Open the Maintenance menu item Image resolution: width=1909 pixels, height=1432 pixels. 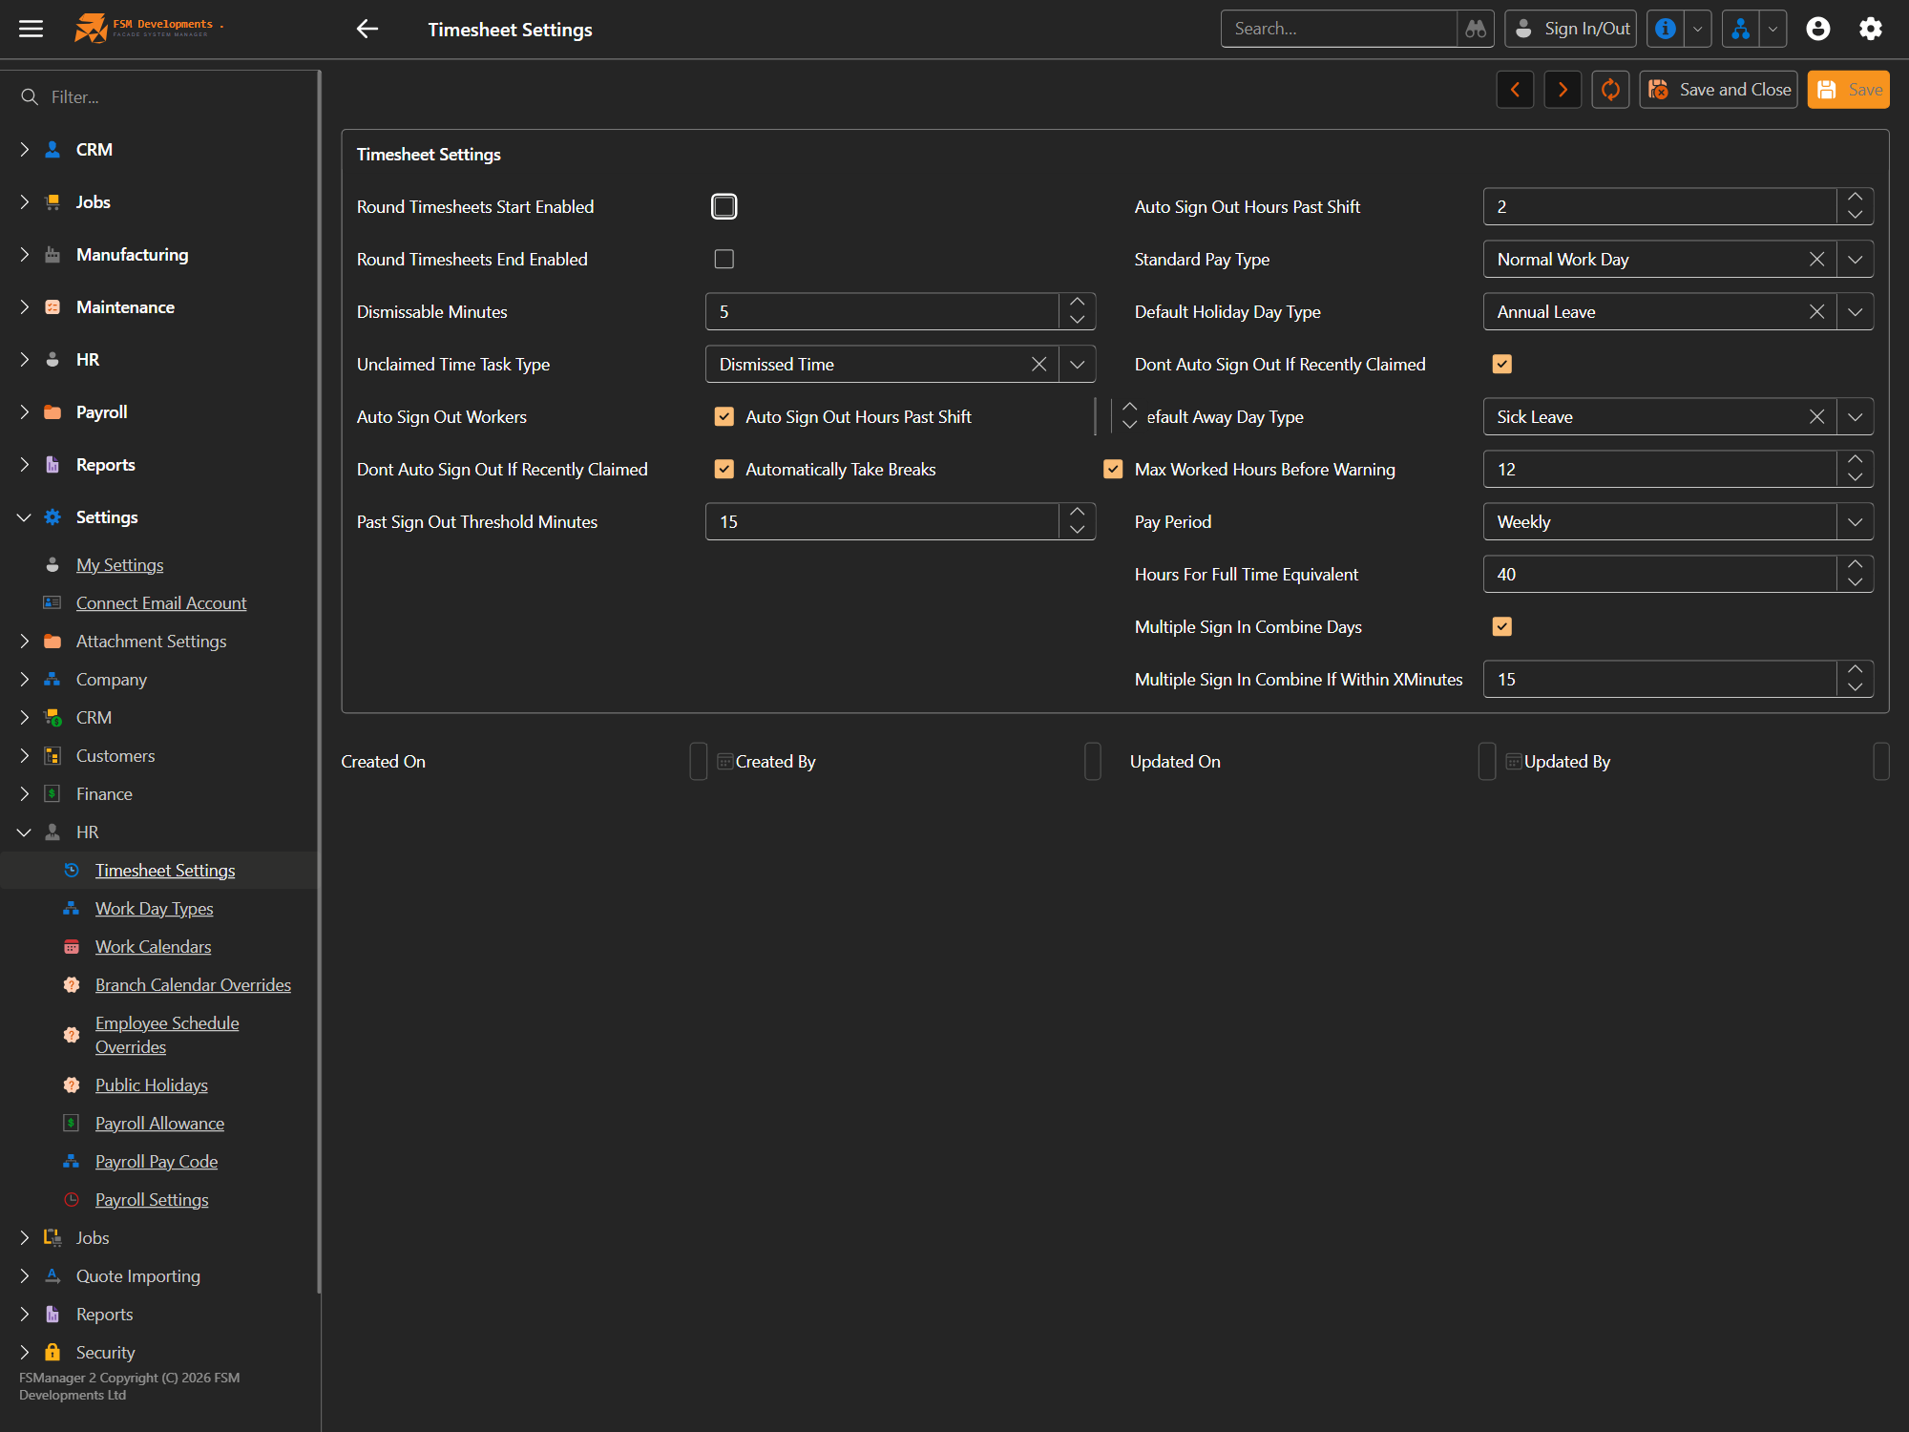[125, 307]
